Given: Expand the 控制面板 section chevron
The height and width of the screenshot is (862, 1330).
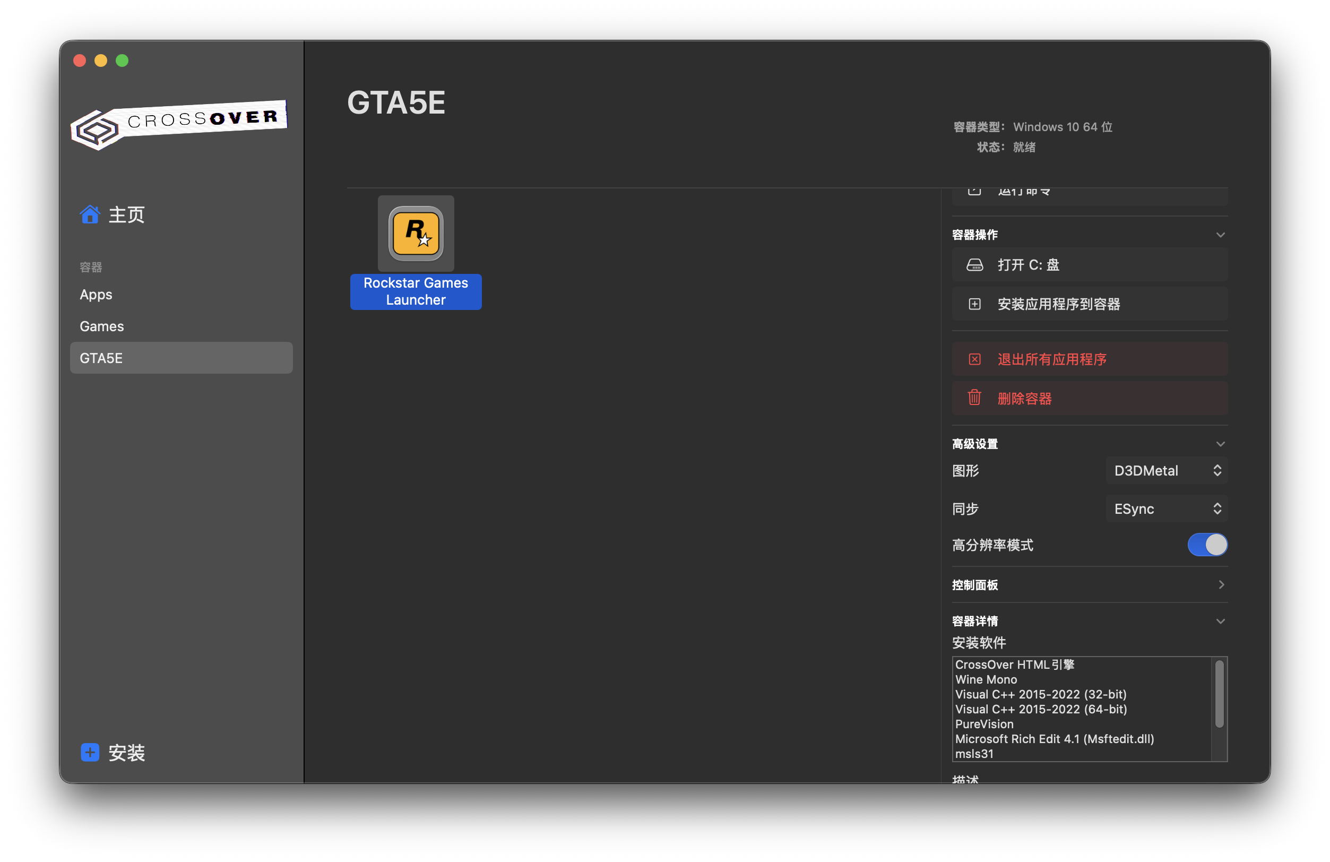Looking at the screenshot, I should [x=1222, y=585].
